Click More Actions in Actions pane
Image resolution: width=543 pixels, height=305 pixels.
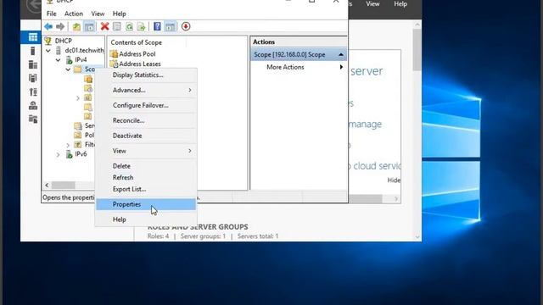coord(285,67)
